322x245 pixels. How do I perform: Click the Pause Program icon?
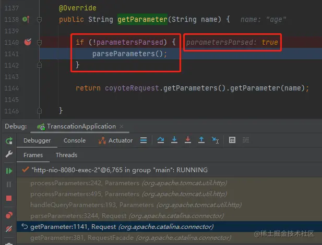pos(9,185)
